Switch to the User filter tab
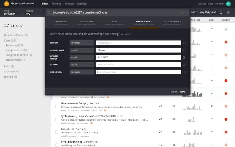Image resolution: width=235 pixels, height=147 pixels. pyautogui.click(x=115, y=23)
